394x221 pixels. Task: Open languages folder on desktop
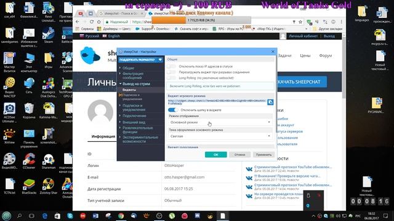click(x=362, y=14)
